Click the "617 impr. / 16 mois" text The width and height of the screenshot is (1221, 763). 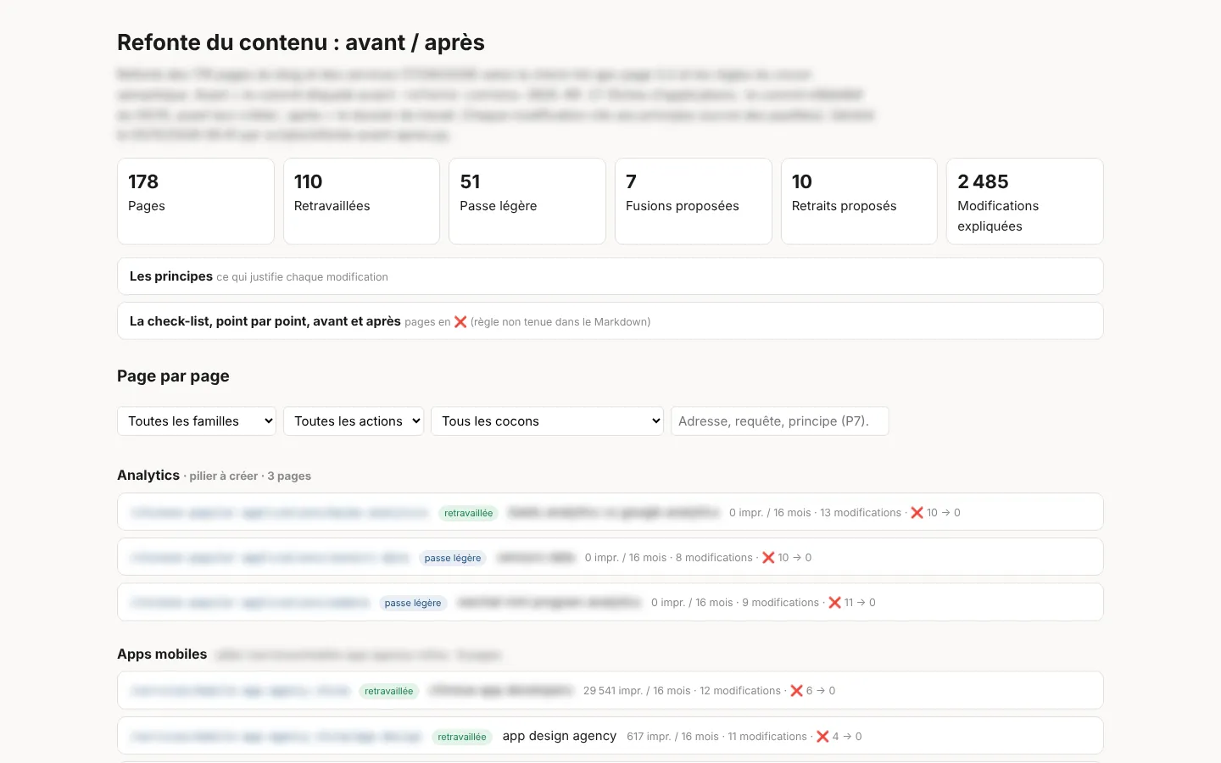(x=672, y=737)
